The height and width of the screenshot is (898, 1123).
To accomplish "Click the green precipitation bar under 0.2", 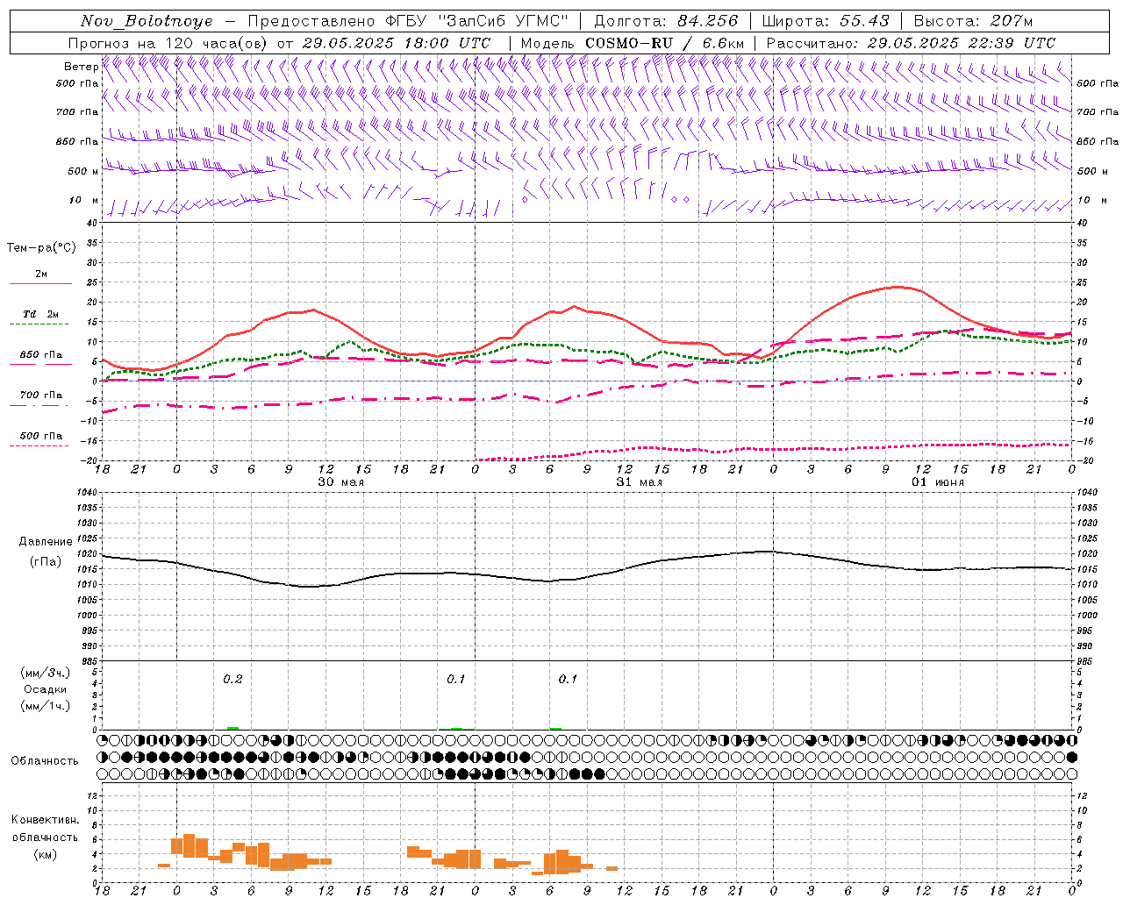I will (x=232, y=728).
